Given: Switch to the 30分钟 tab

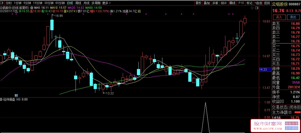Looking at the screenshot, I should (x=49, y=3).
